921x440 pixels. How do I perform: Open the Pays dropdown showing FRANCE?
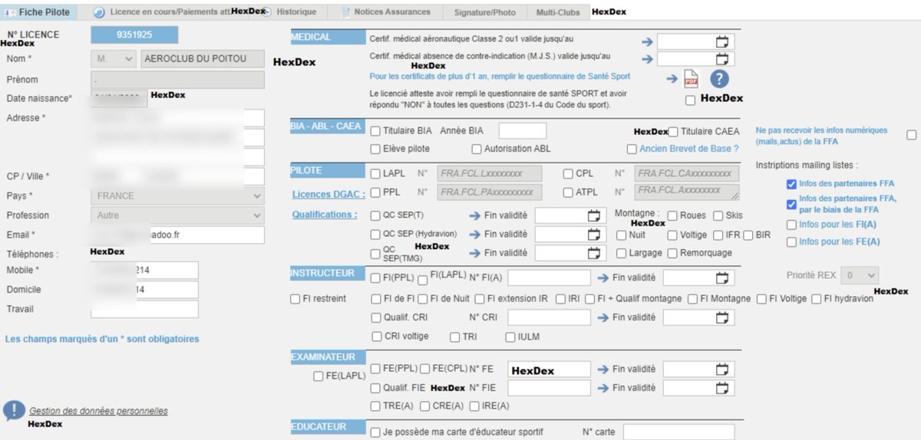177,195
